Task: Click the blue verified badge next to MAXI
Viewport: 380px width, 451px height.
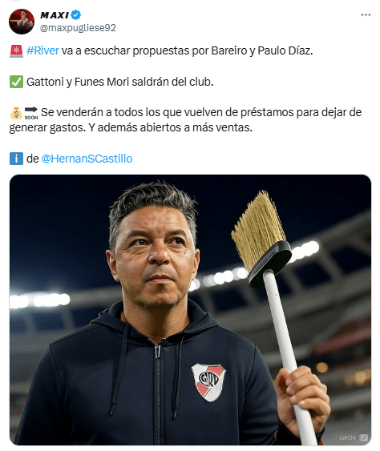Action: [76, 14]
